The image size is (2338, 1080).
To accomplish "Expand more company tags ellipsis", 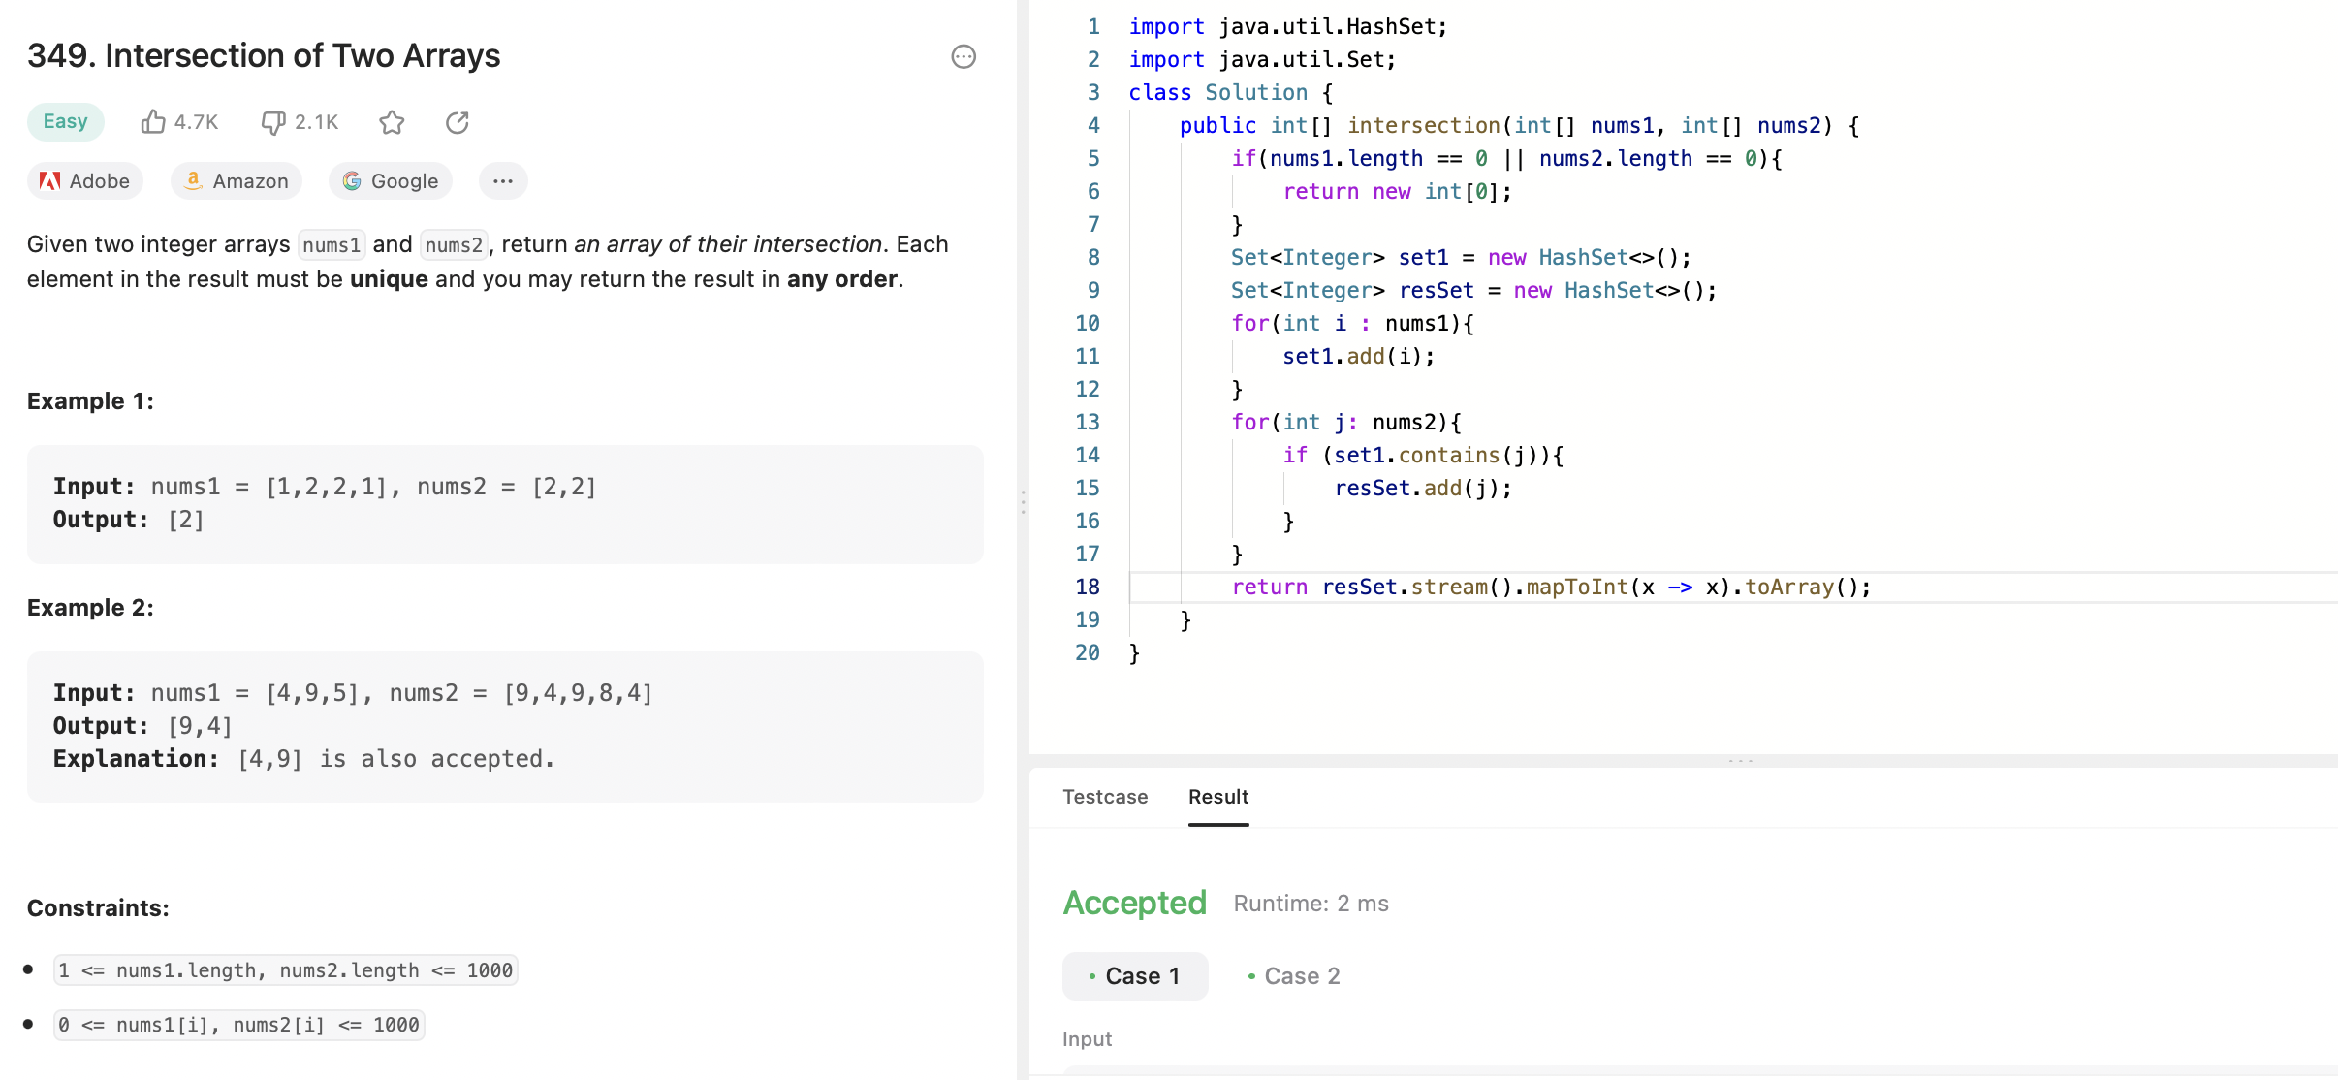I will point(502,181).
